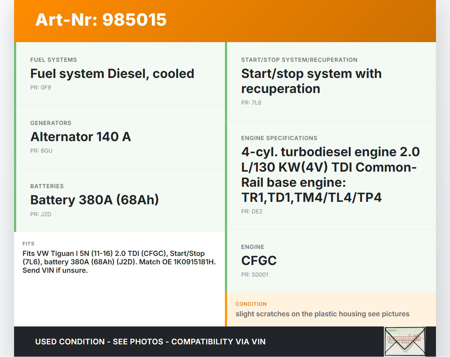Click the PR: 0F9 code
This screenshot has height=357, width=450.
[40, 88]
